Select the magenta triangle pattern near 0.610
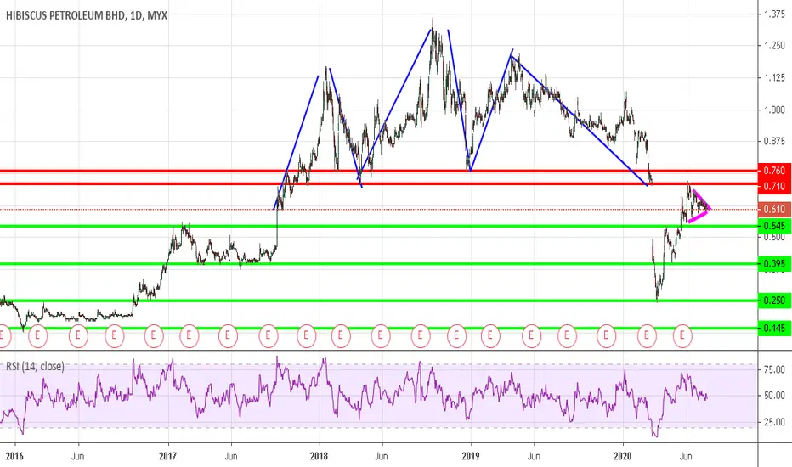 pos(699,206)
